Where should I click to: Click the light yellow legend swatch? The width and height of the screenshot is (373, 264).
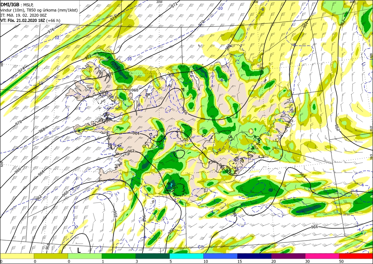17,256
